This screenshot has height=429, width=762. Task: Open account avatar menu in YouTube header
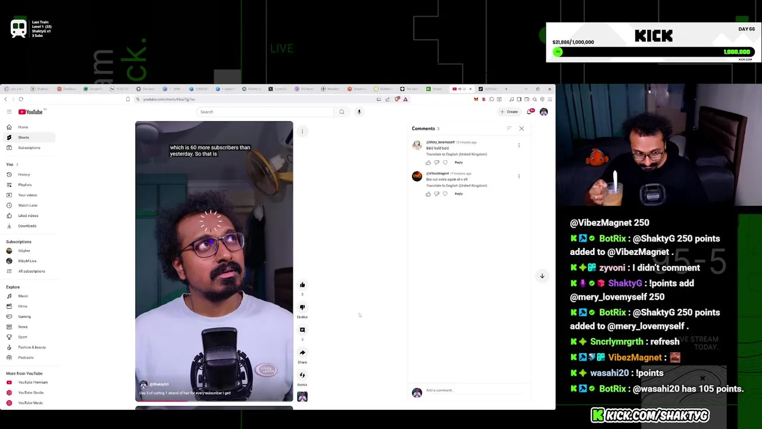[544, 112]
